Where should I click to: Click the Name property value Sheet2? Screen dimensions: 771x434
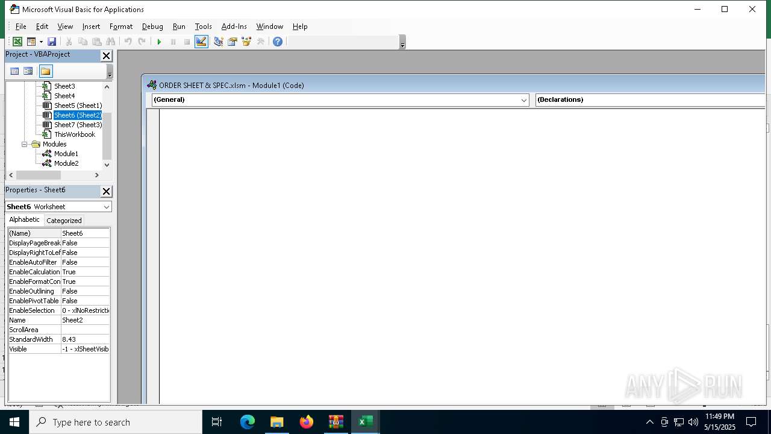pos(86,320)
